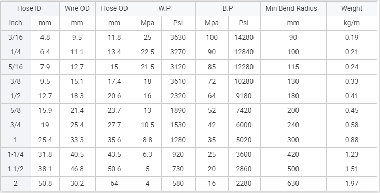
Task: Select the 3610 Psi working pressure cell
Action: (x=178, y=81)
